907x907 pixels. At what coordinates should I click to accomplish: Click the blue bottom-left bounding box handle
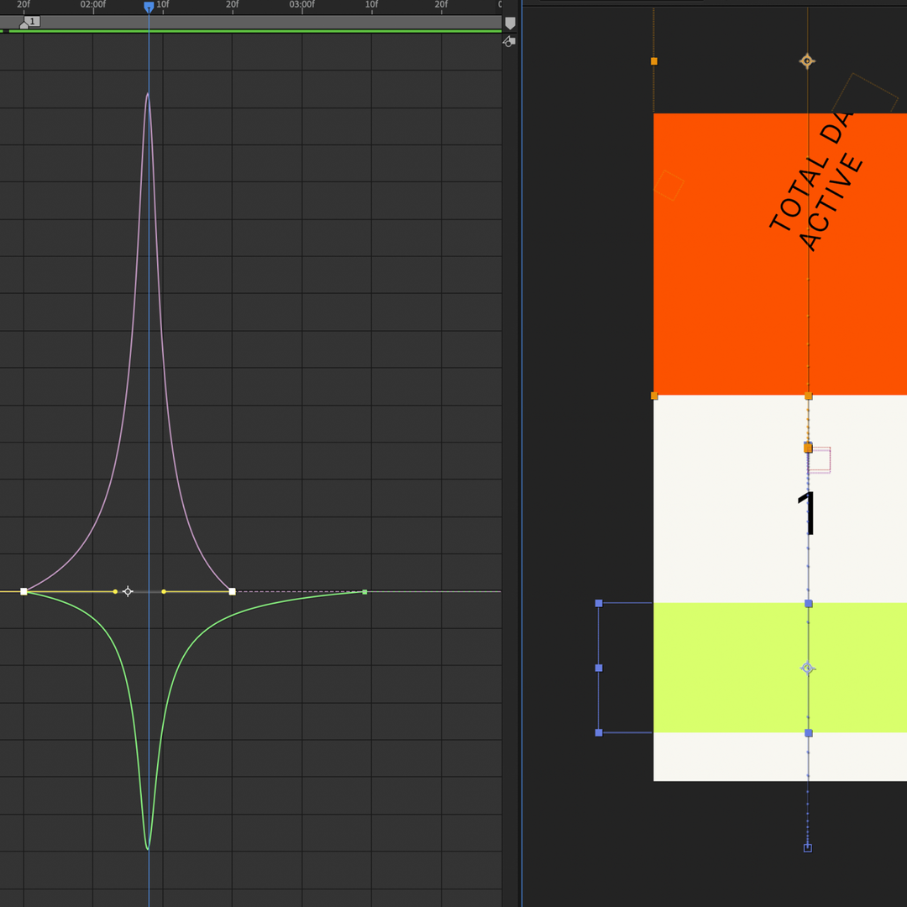click(x=599, y=733)
